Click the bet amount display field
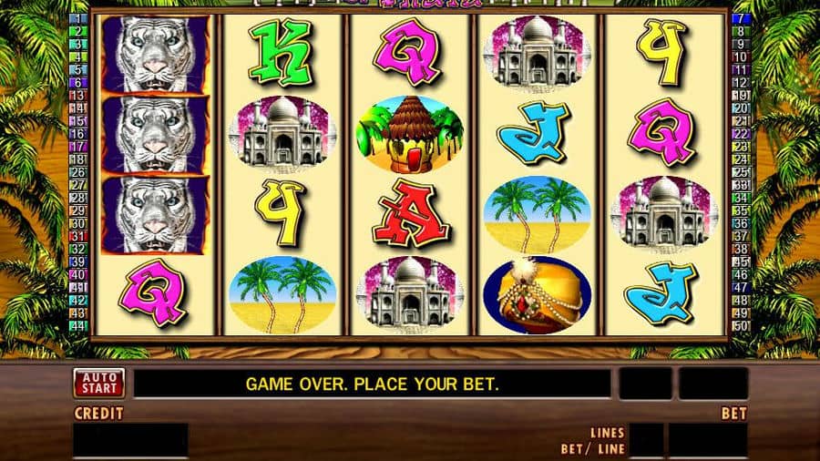Screen dimensions: 820x461 (x=708, y=440)
